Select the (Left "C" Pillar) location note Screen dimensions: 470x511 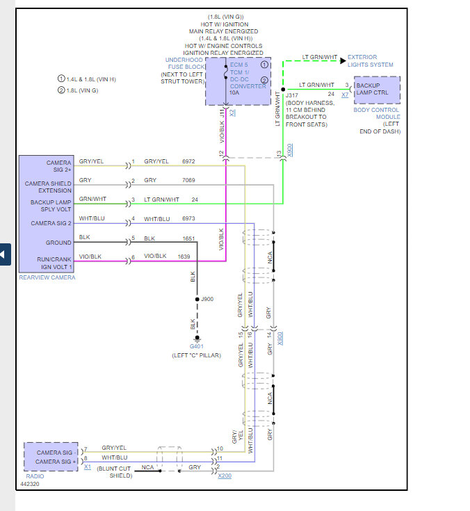click(197, 355)
